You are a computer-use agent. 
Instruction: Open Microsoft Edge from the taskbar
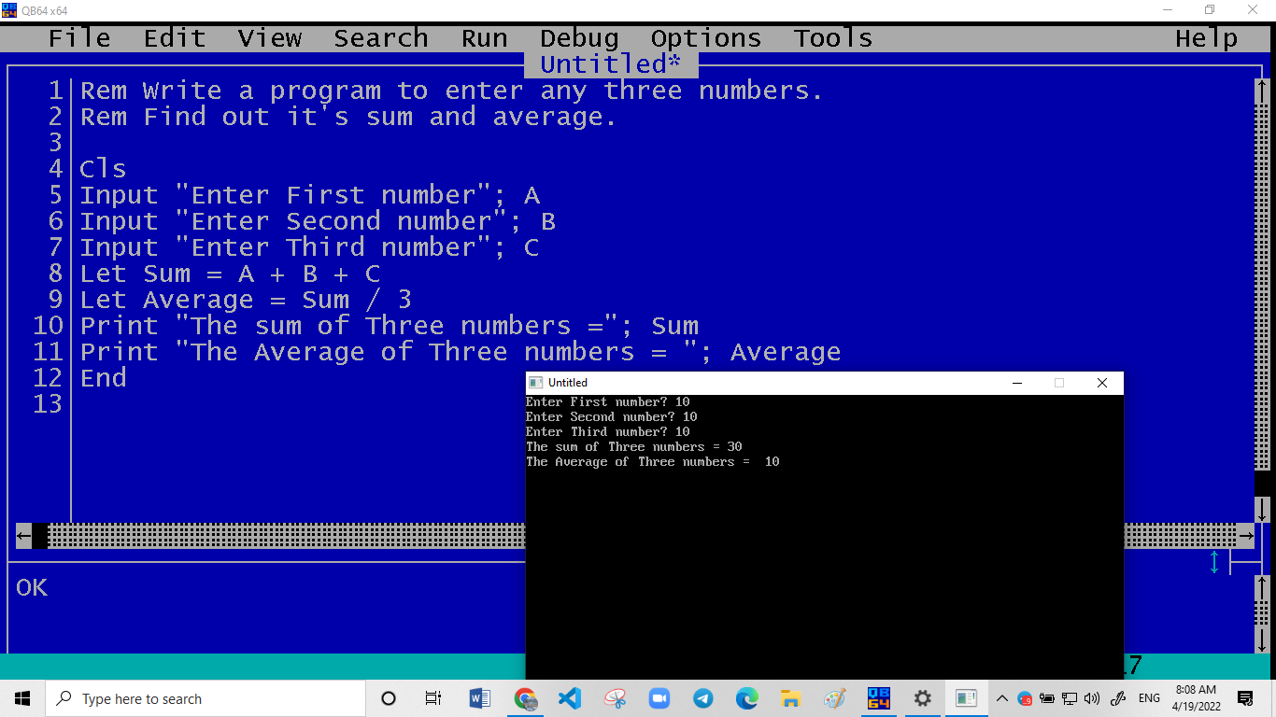pos(747,698)
